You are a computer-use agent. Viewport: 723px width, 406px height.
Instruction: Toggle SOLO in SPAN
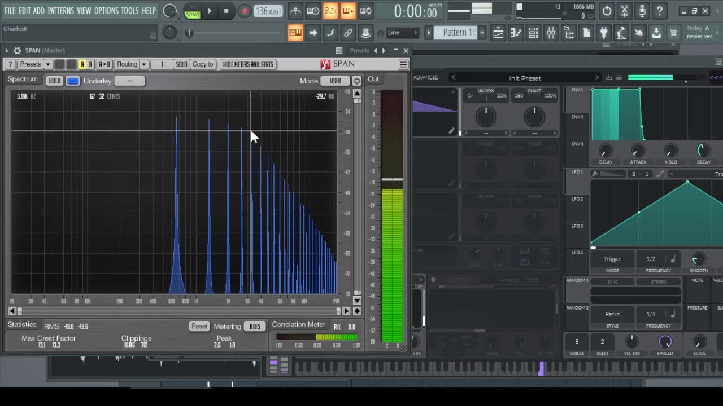pyautogui.click(x=181, y=64)
